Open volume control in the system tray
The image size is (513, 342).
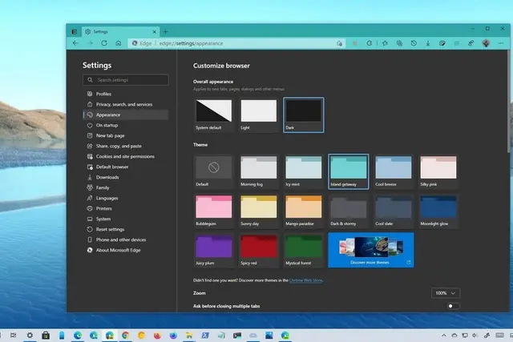coord(475,335)
